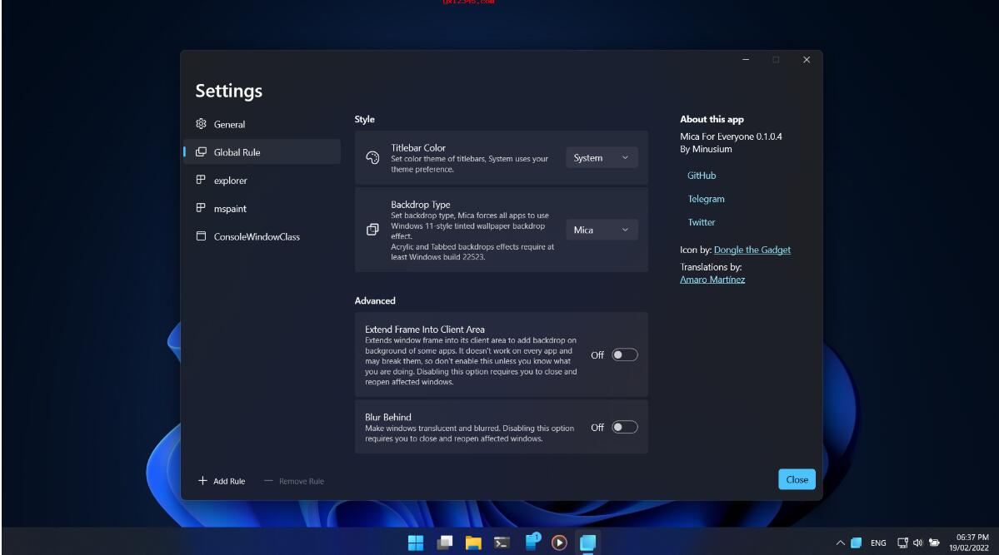999x555 pixels.
Task: Open the GitHub link
Action: tap(702, 175)
